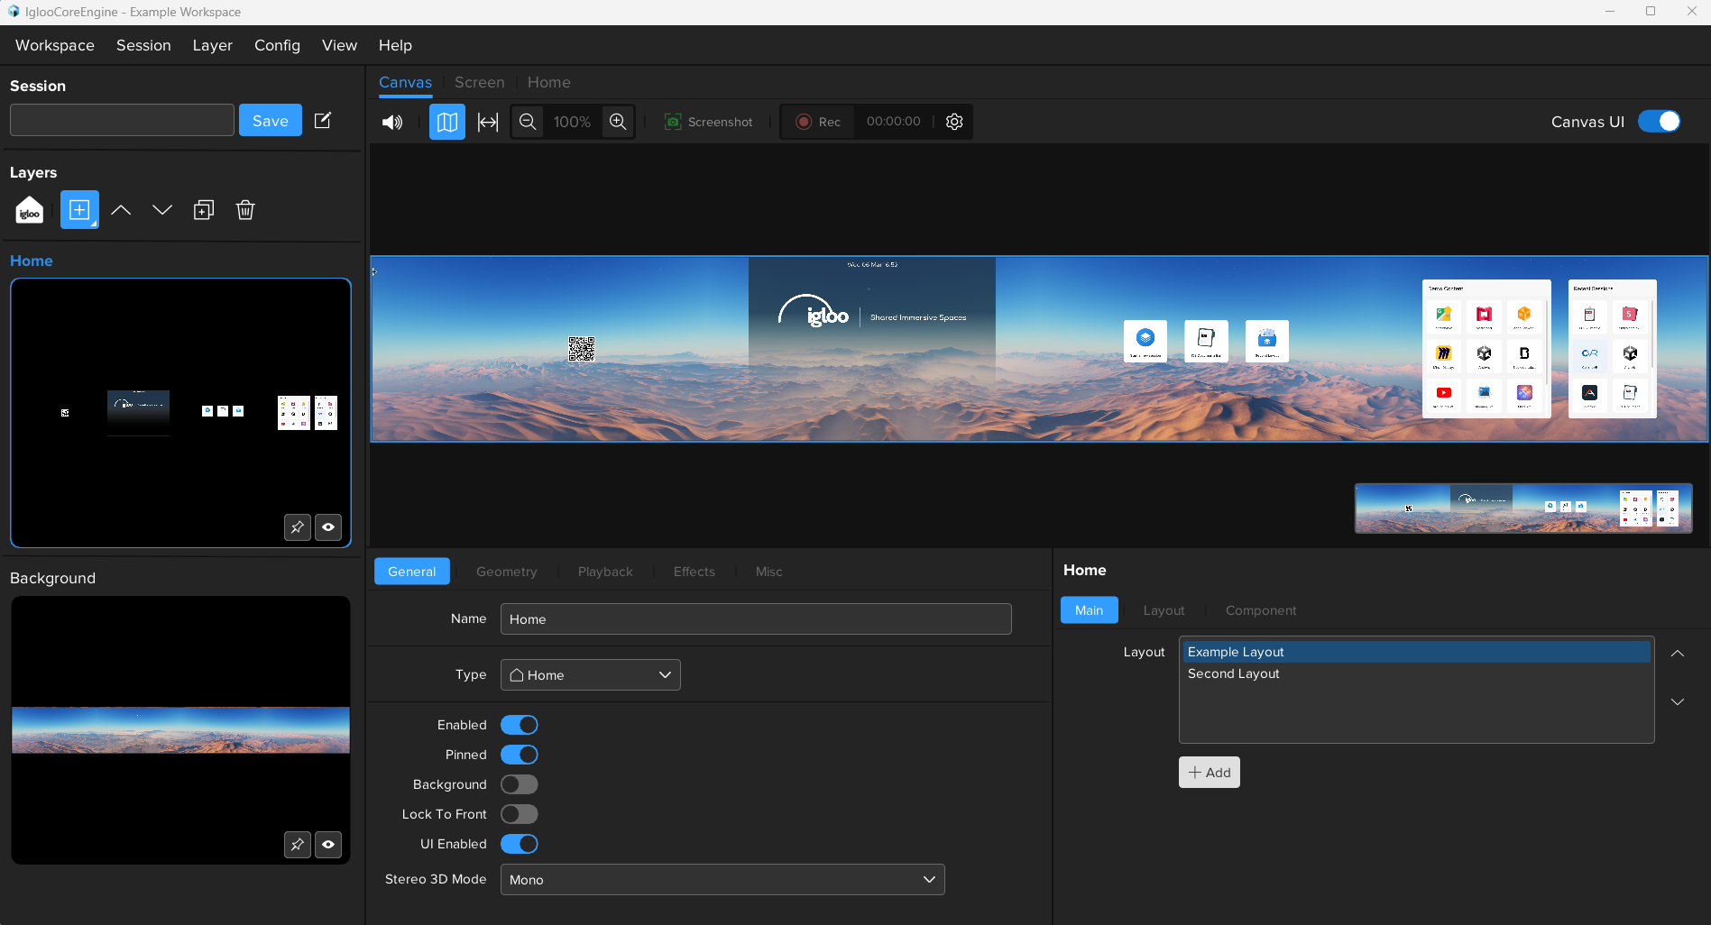Disable the Enabled toggle for Home
The image size is (1711, 925).
point(519,724)
